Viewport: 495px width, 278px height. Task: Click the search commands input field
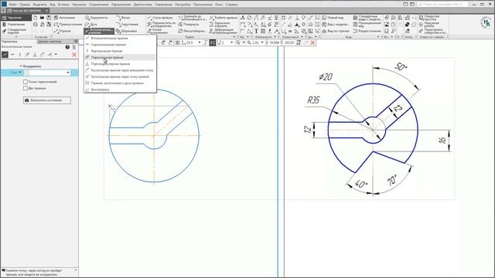tap(443, 4)
